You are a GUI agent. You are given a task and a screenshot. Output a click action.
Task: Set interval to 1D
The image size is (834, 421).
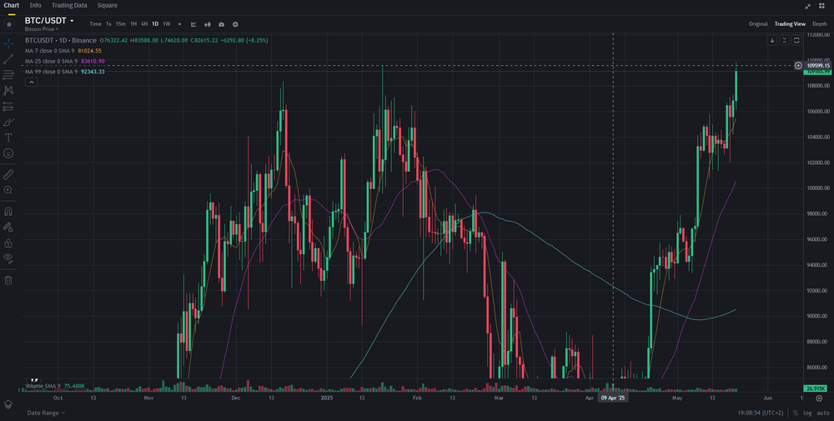click(x=155, y=24)
